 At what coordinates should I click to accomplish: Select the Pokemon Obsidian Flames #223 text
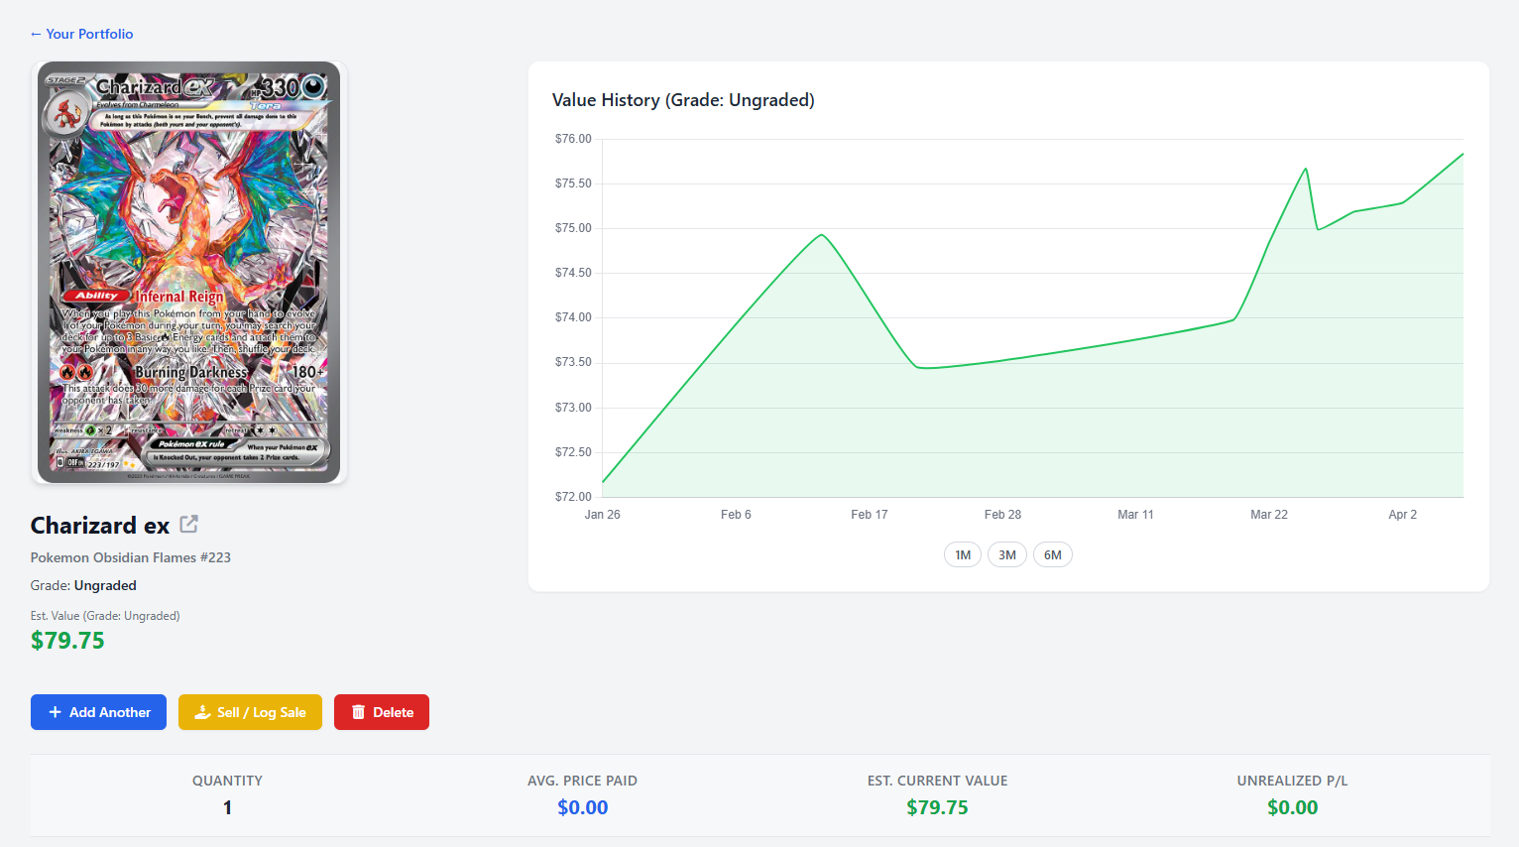tap(131, 557)
